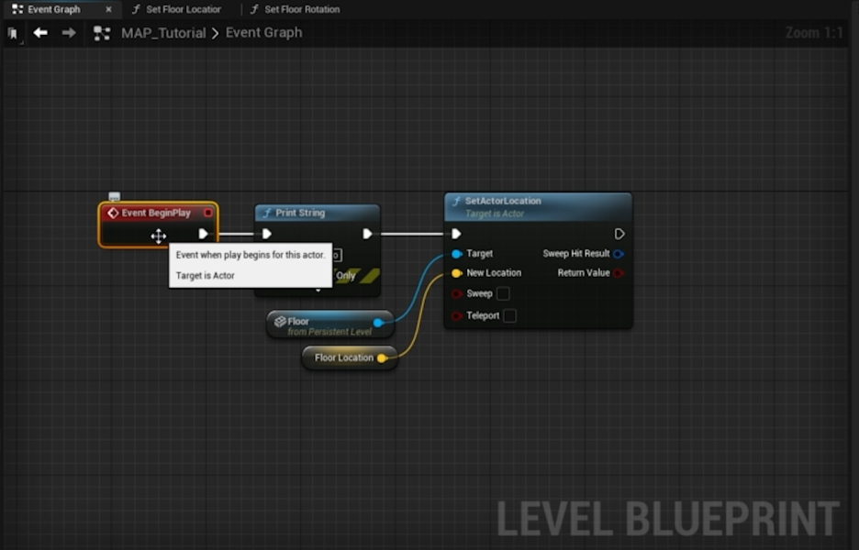
Task: Select the Event BeginPlay node title
Action: click(x=156, y=213)
